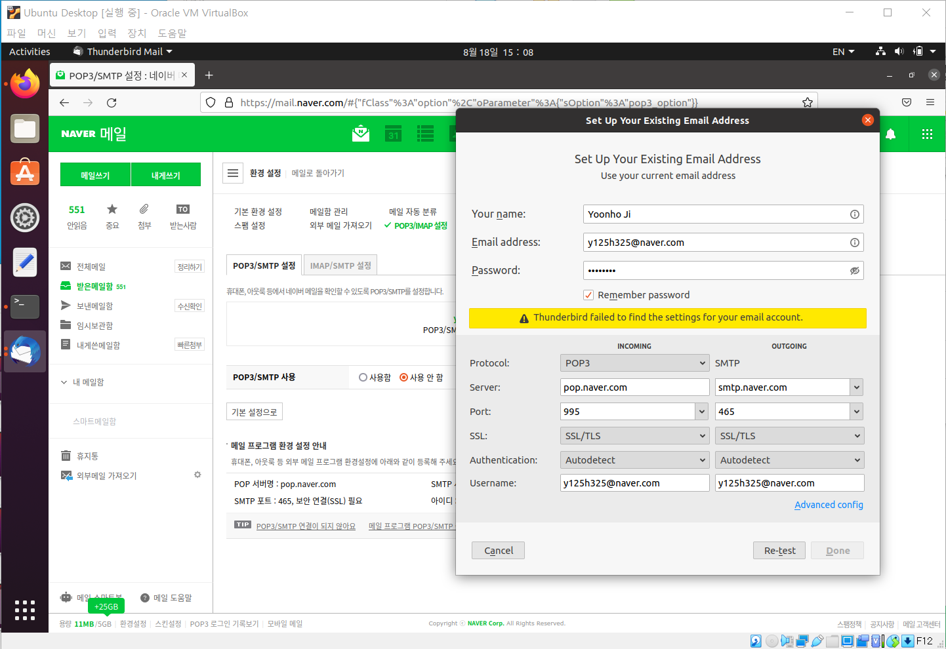Open the Naver mail envelope icon in header
This screenshot has width=946, height=649.
[x=361, y=134]
